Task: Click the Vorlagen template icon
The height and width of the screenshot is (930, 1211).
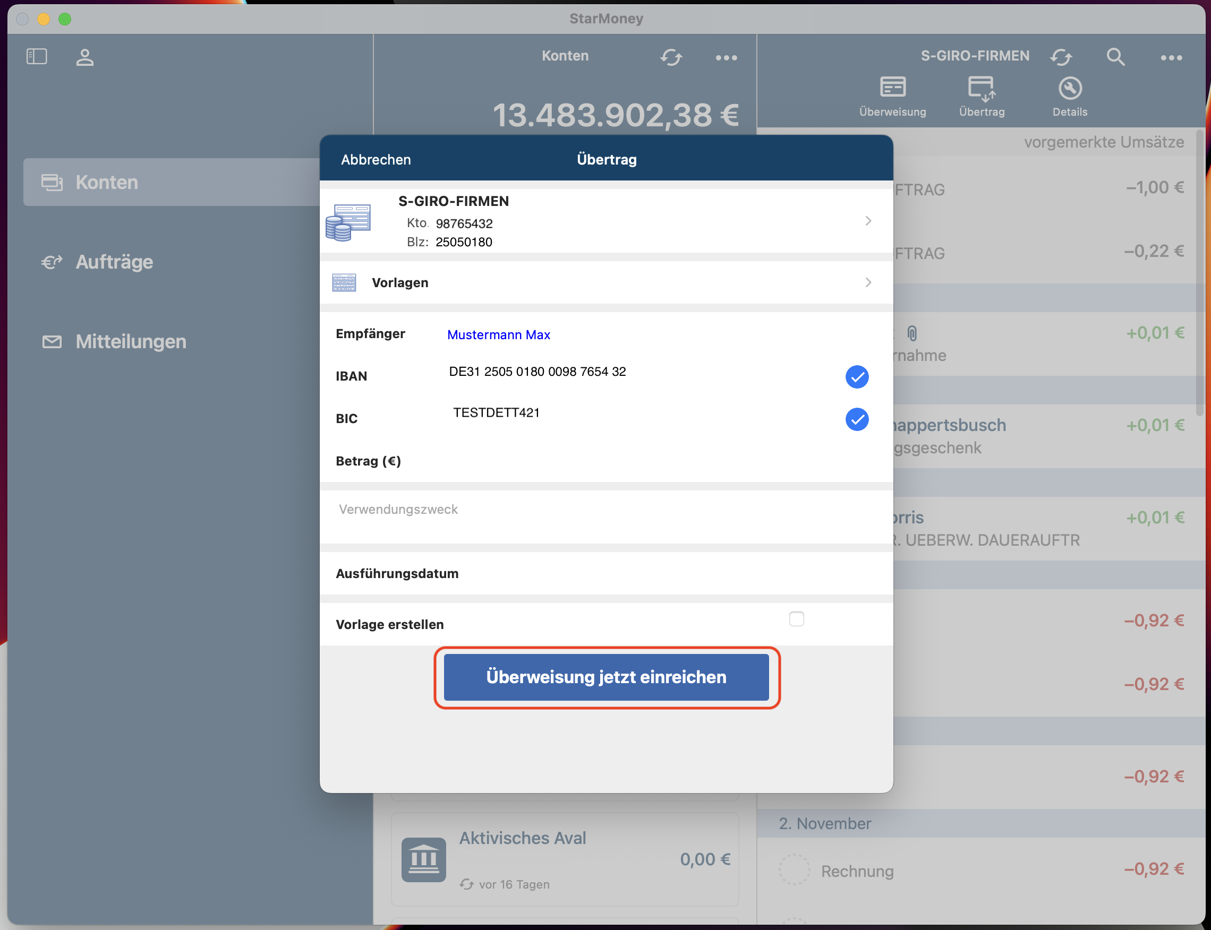Action: [x=344, y=282]
